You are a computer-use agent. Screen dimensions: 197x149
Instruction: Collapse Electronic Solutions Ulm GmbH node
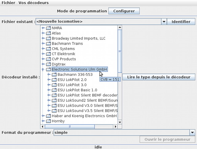point(43,69)
